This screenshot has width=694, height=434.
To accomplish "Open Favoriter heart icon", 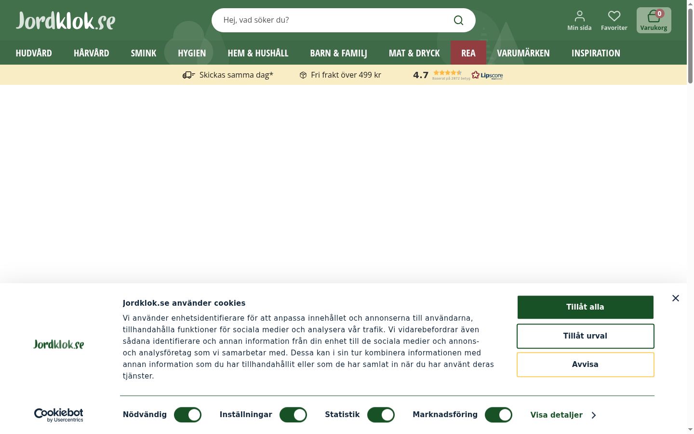I will click(614, 21).
